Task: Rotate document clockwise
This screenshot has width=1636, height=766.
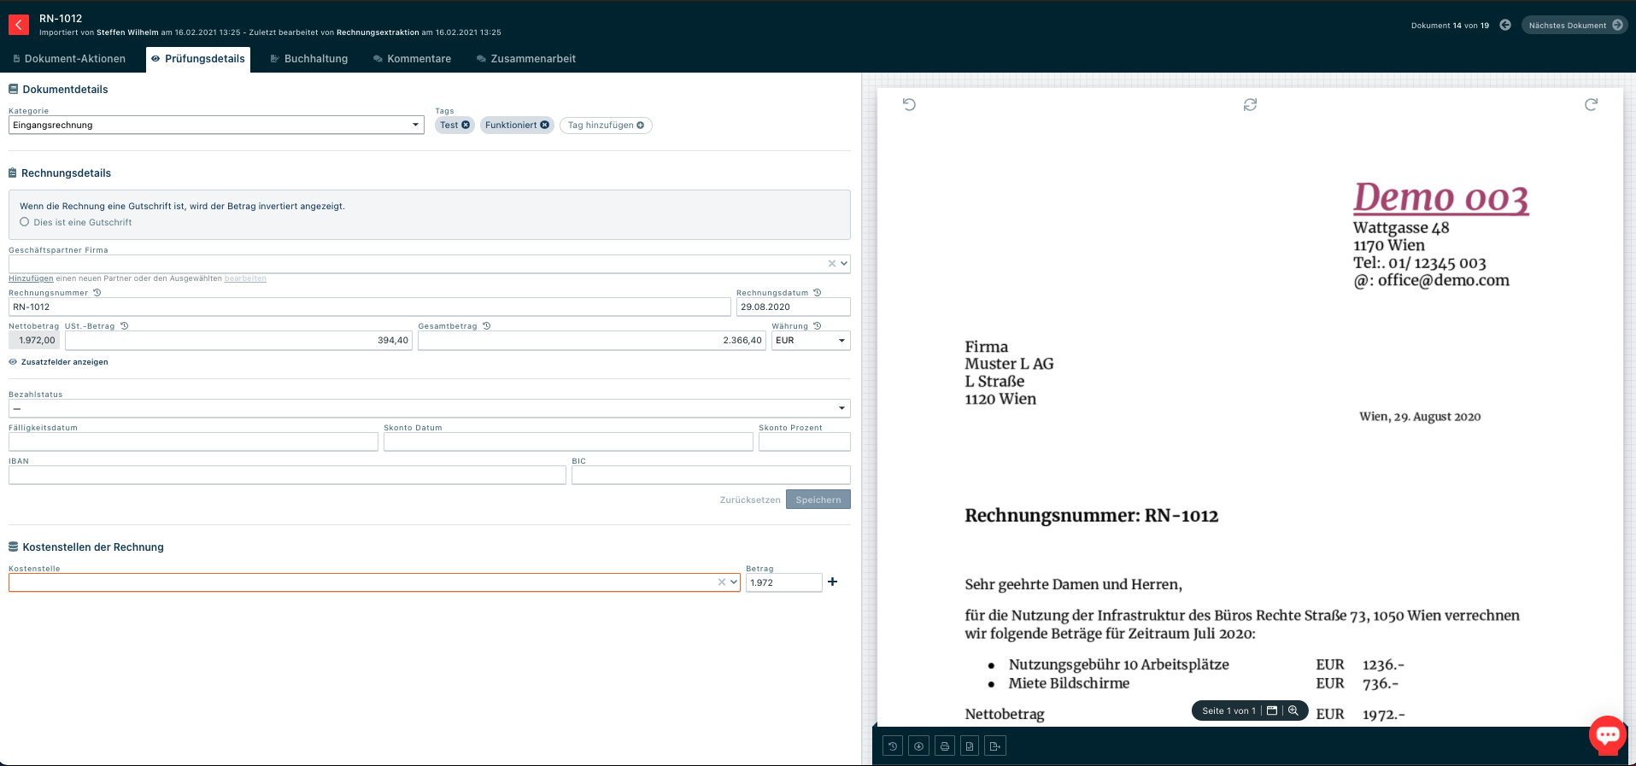Action: (1591, 104)
